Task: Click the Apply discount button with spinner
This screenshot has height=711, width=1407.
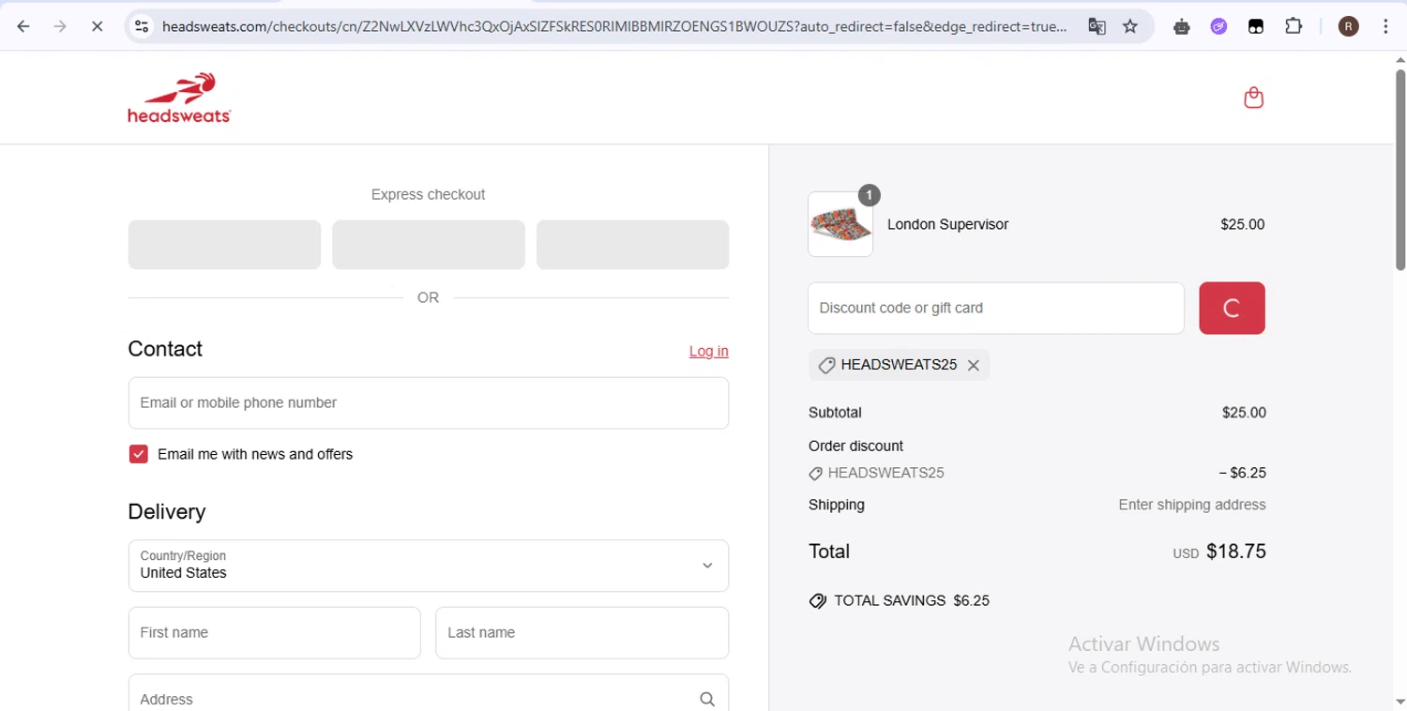Action: point(1232,308)
